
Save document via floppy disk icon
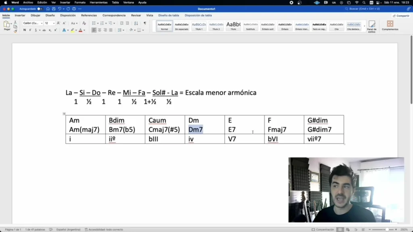[54, 9]
